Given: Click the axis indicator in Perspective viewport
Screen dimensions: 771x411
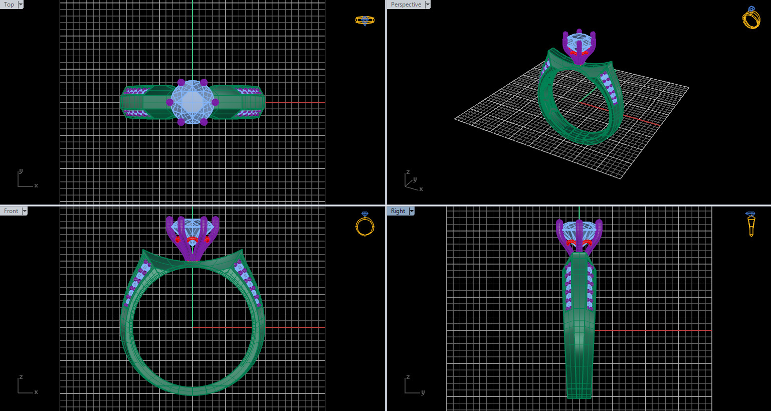Looking at the screenshot, I should point(414,181).
